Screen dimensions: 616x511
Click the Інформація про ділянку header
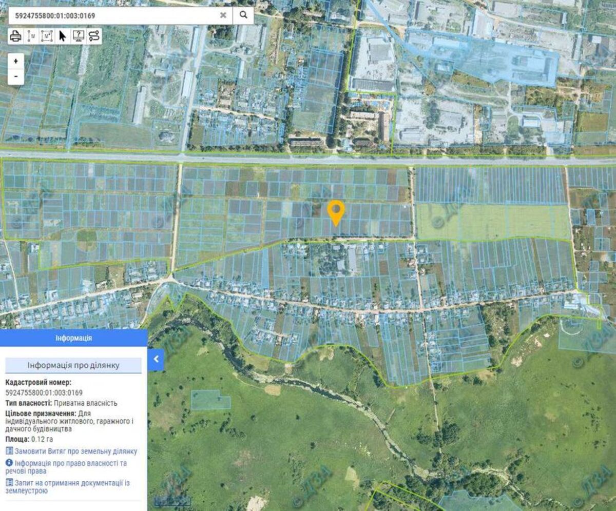[x=73, y=365]
